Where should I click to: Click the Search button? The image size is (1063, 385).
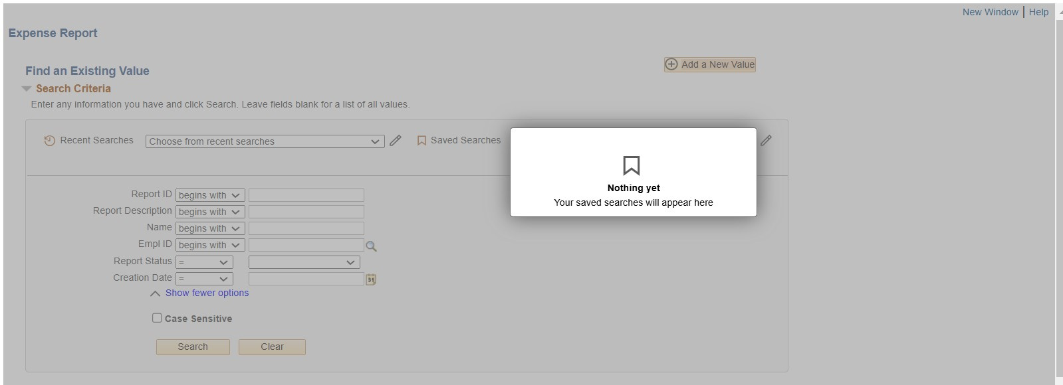pos(193,346)
